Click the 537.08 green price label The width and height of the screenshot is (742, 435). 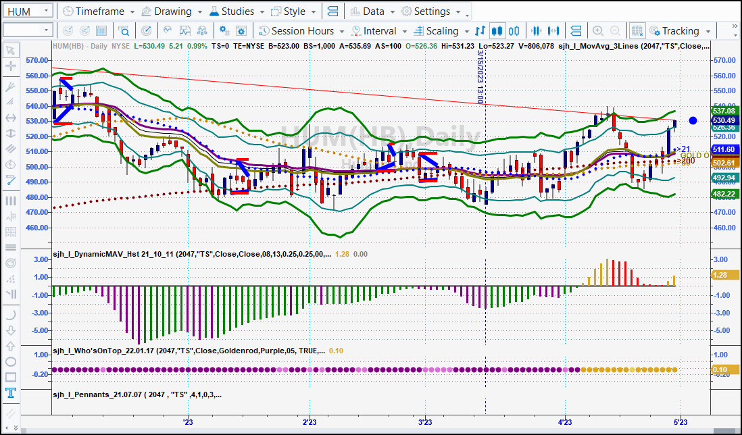[724, 111]
